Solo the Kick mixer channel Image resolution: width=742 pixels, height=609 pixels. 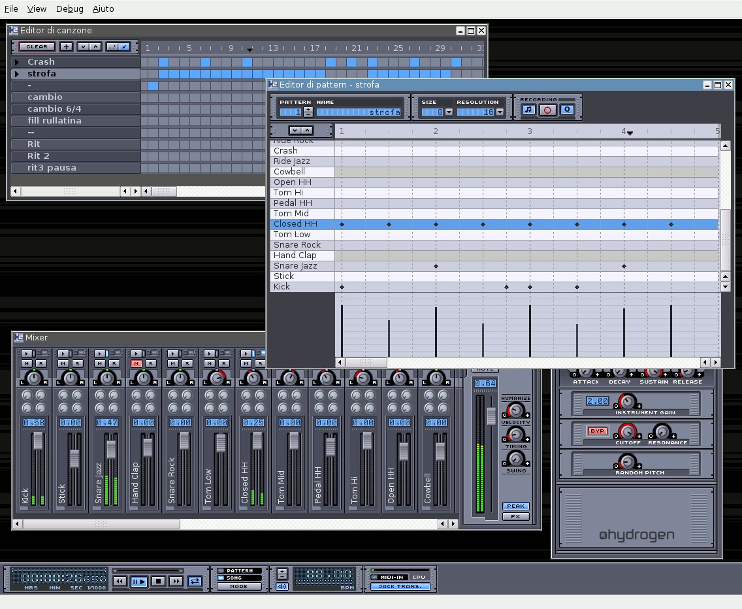pos(40,363)
